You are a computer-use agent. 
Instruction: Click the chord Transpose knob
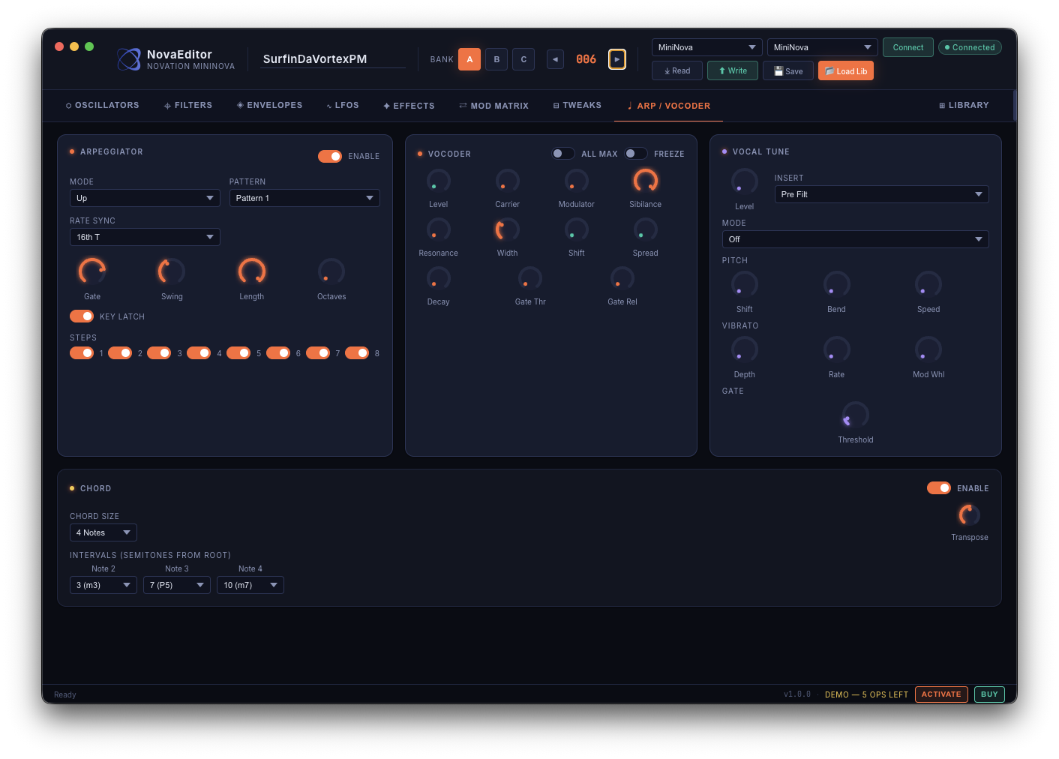coord(970,515)
